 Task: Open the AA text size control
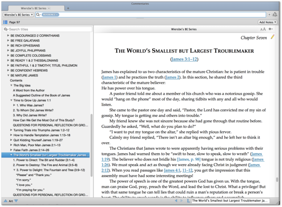pyautogui.click(x=263, y=29)
